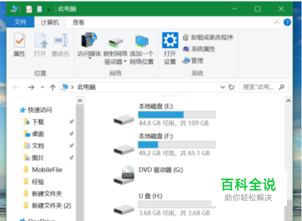
Task: Open Help with the question mark icon
Action: [x=288, y=22]
